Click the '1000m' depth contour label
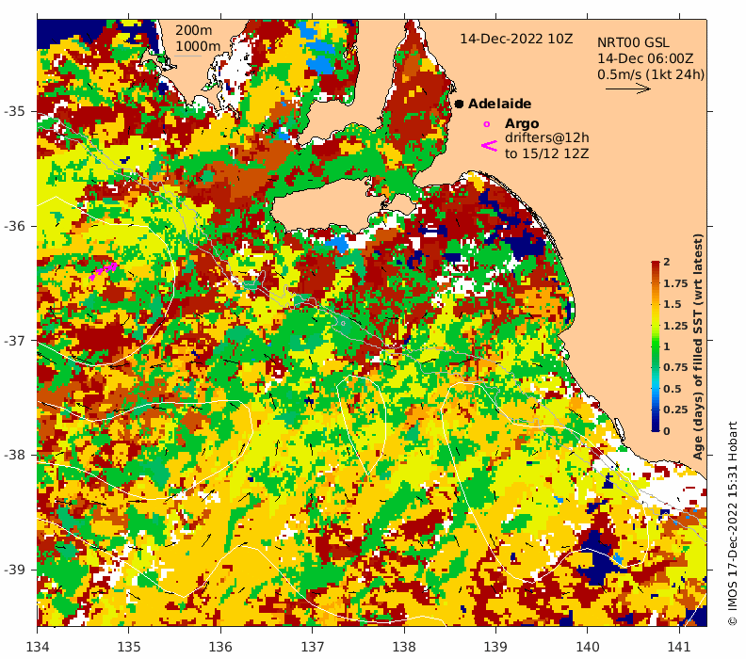Screen dimensions: 746x659 [x=198, y=46]
